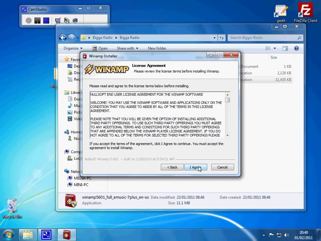Click New folder in Explorer toolbar
321x241 pixels.
tap(157, 48)
